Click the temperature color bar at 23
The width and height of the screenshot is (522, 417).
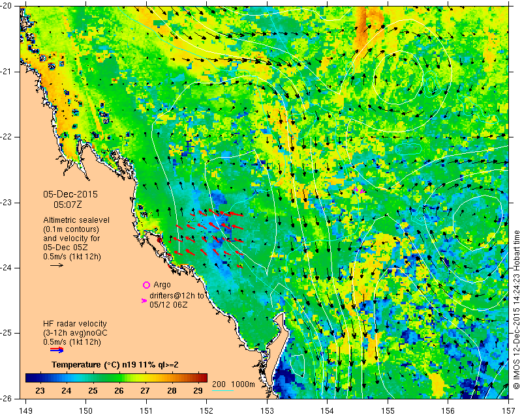(40, 378)
